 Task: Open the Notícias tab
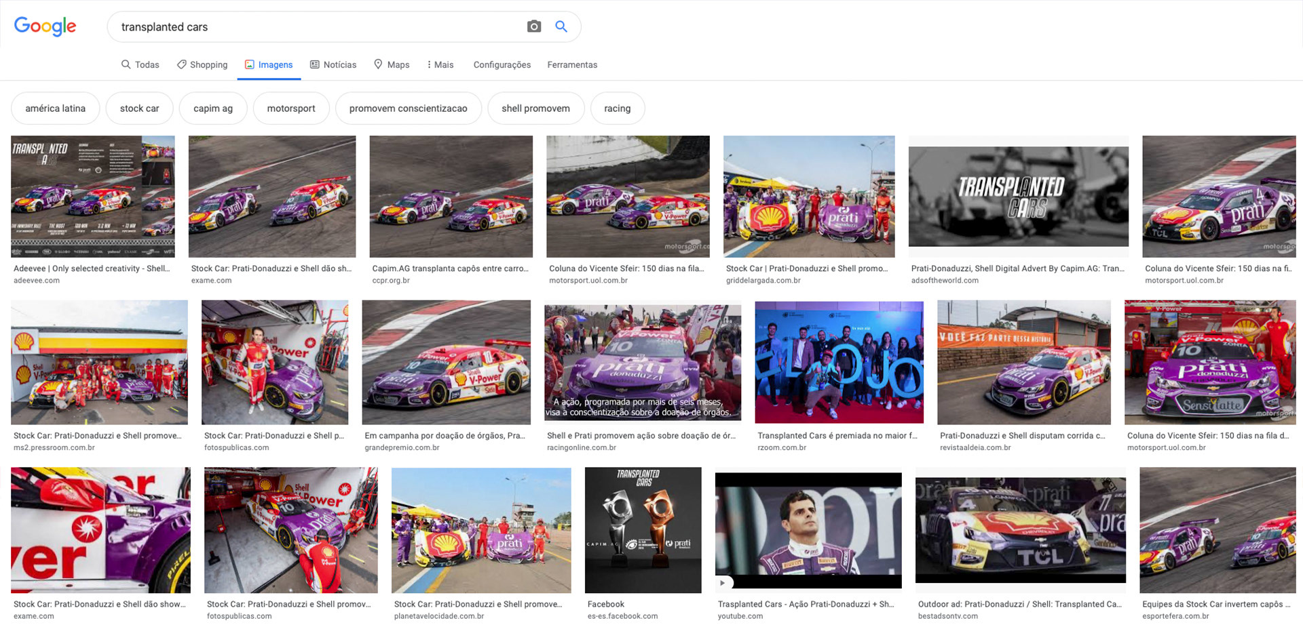(x=333, y=64)
